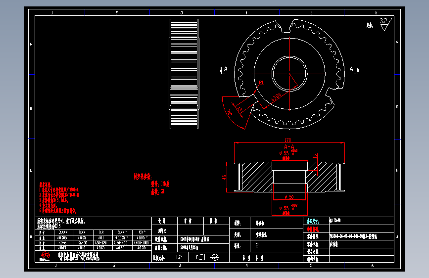Select the pulley side view drawing
This screenshot has width=429, height=278.
pyautogui.click(x=184, y=74)
